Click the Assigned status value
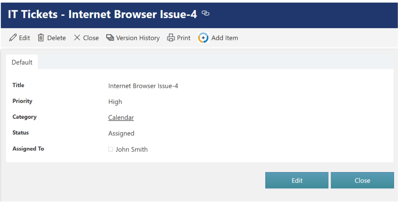Image resolution: width=398 pixels, height=202 pixels. 121,133
